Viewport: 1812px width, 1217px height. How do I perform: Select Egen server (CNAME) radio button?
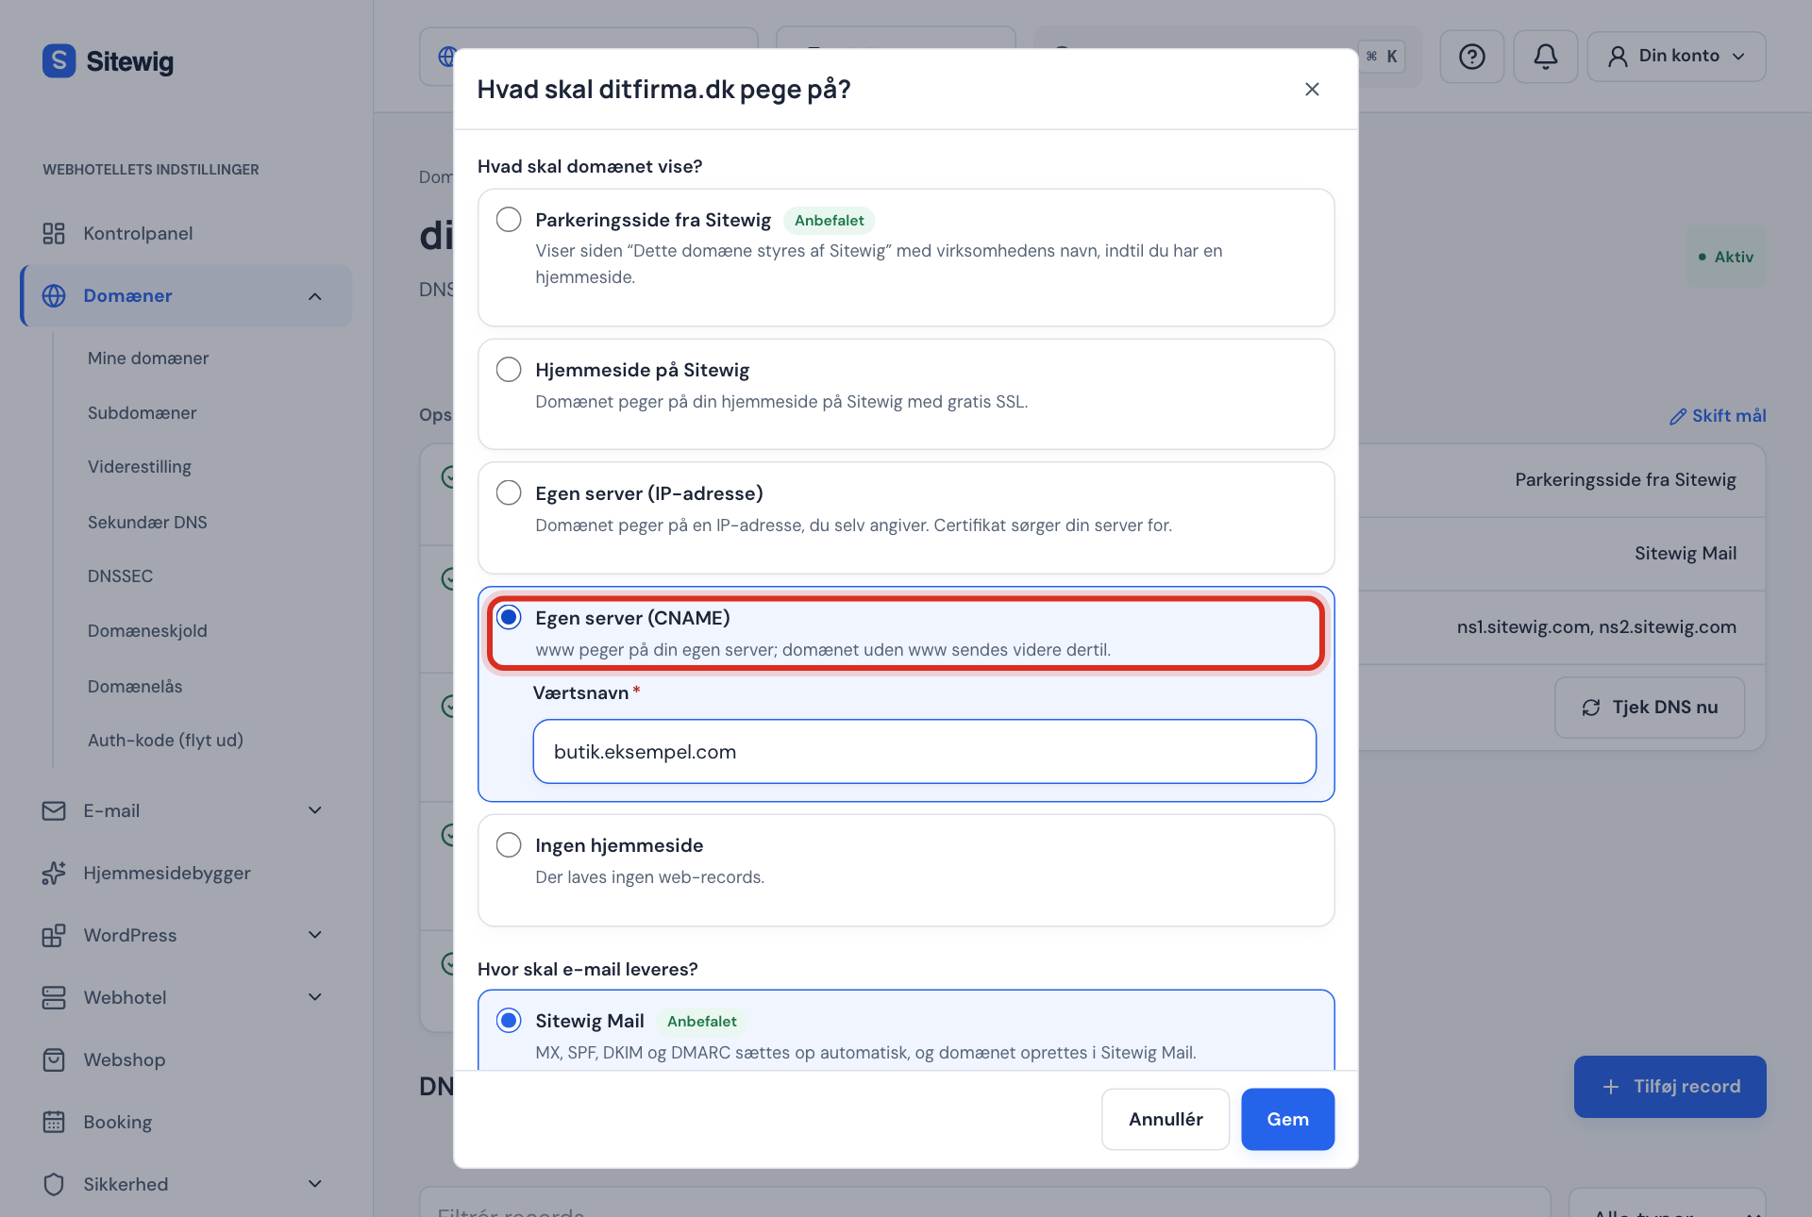pyautogui.click(x=509, y=618)
